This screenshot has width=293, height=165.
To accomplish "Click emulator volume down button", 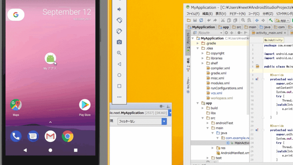I will coord(119,9).
